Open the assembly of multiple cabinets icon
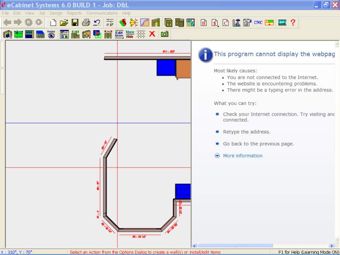 tap(179, 23)
